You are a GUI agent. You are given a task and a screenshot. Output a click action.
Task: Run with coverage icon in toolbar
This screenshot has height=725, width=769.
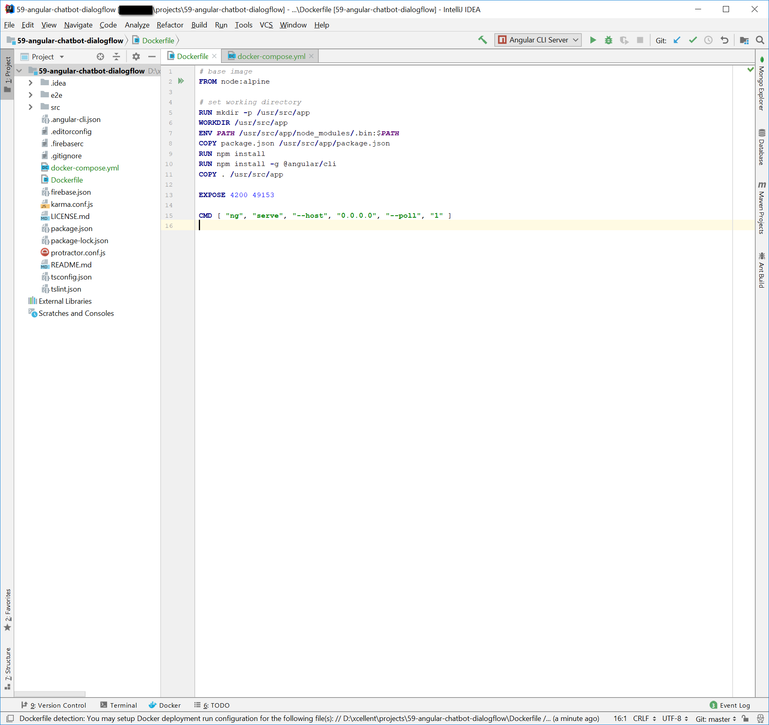tap(624, 40)
